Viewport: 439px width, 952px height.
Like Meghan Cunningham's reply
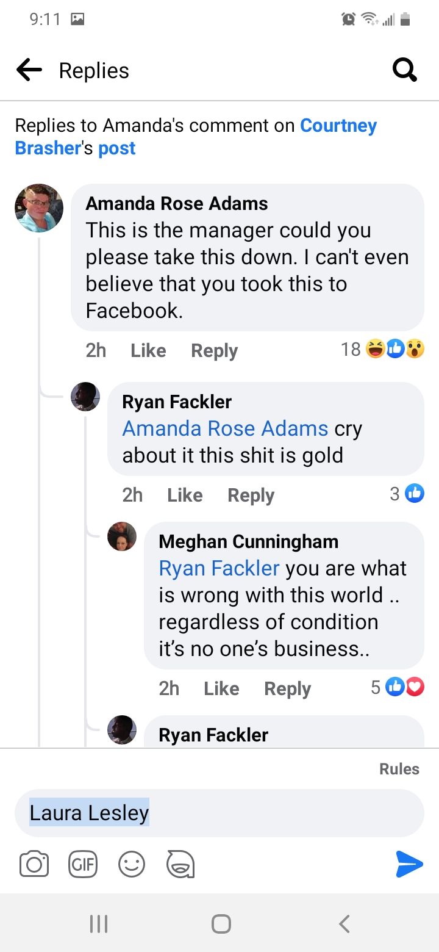click(x=221, y=688)
